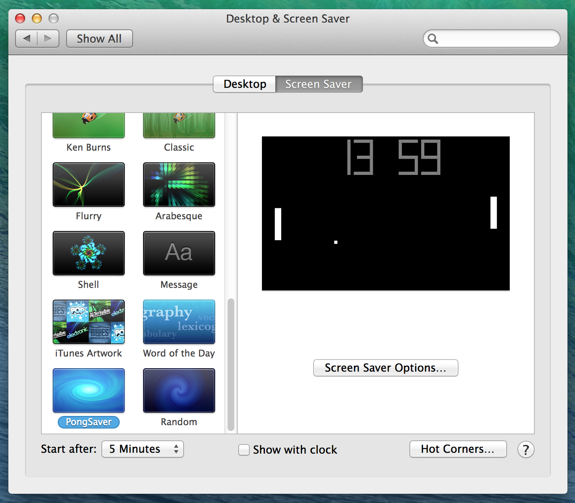The image size is (575, 503).
Task: Click the screen saver list scrollbar
Action: click(x=231, y=364)
